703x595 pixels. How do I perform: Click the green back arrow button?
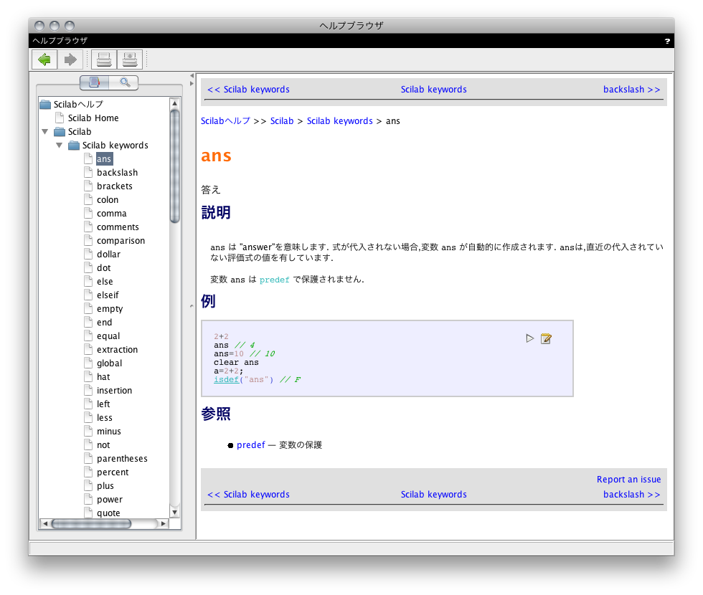[x=44, y=59]
